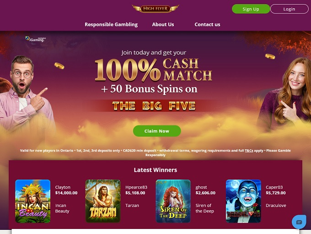Open the Contact us menu item
Screen dimensions: 311x234
[x=207, y=24]
